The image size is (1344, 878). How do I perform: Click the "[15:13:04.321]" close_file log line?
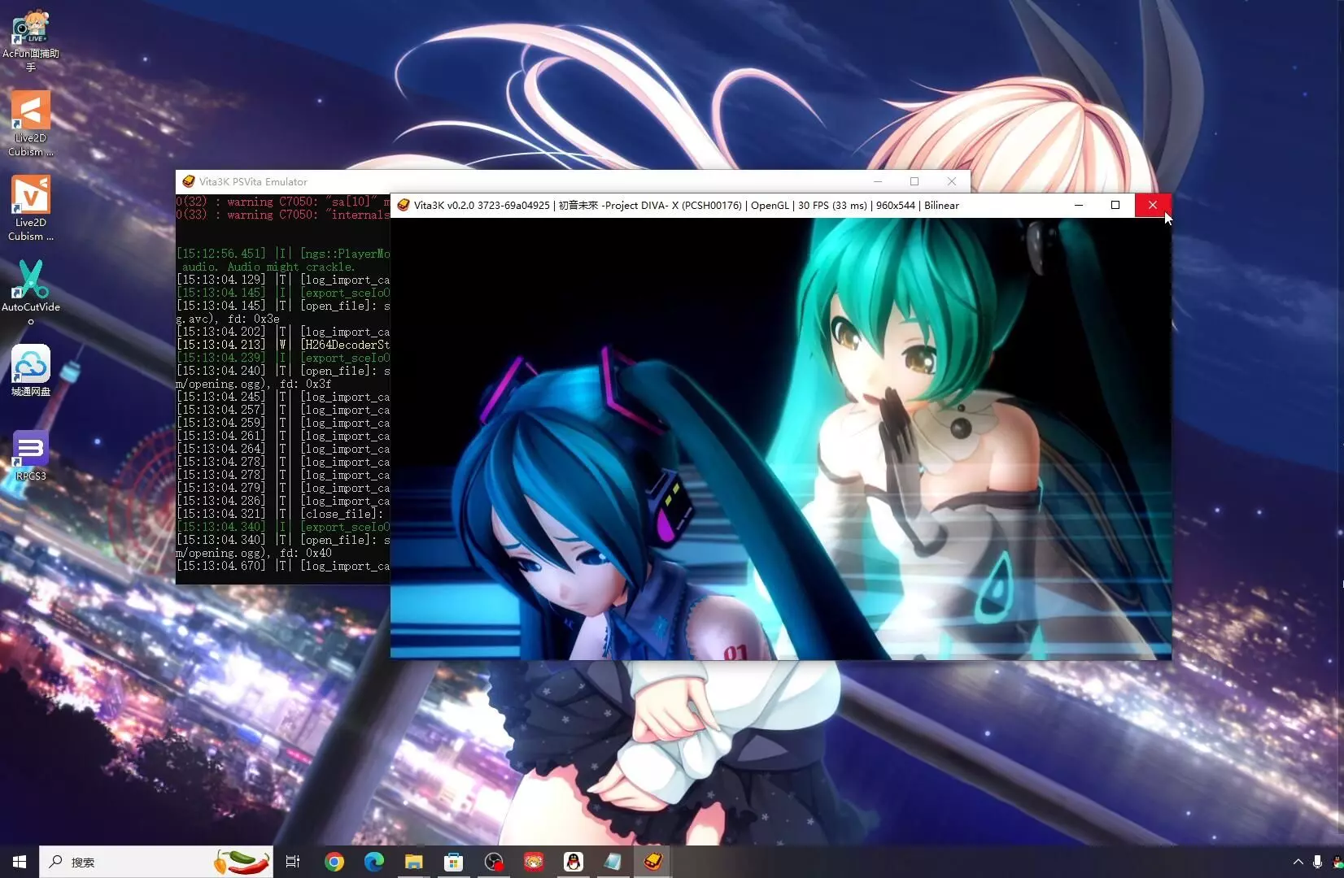pos(280,514)
